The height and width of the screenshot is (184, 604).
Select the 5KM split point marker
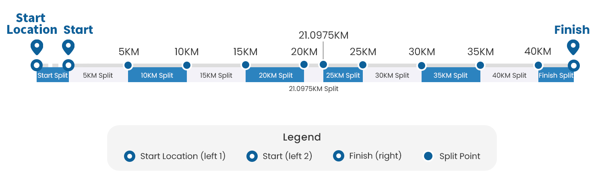128,65
